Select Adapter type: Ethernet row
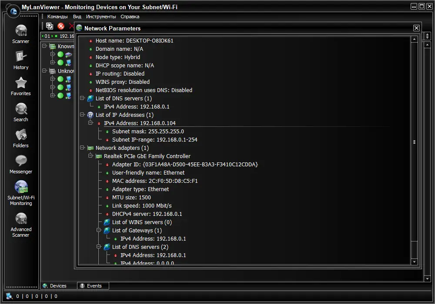The width and height of the screenshot is (435, 304). (141, 189)
